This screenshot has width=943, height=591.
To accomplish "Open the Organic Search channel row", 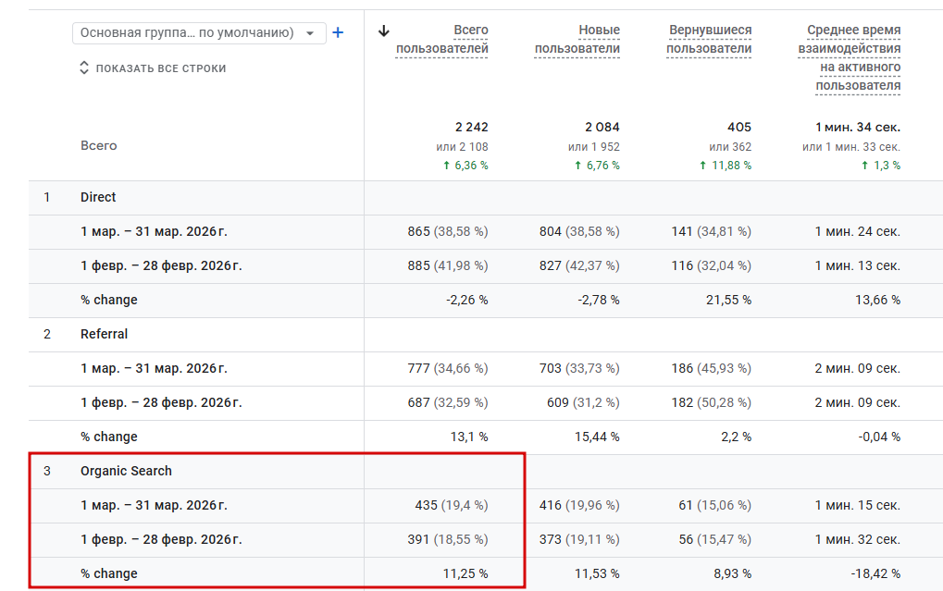I will click(x=126, y=471).
